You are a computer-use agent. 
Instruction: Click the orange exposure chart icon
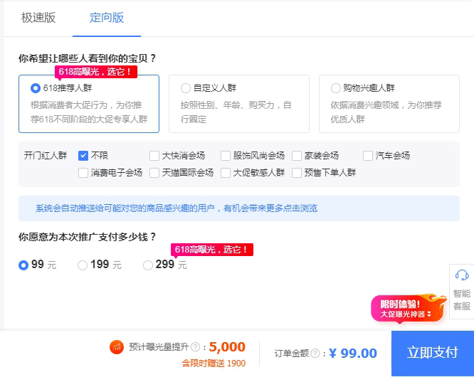[x=117, y=347]
